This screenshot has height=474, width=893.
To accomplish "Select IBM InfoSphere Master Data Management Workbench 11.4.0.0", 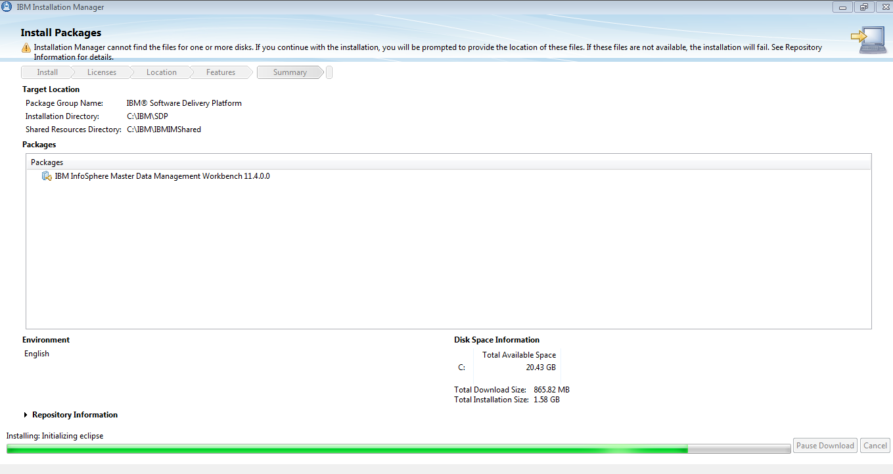I will pos(162,176).
